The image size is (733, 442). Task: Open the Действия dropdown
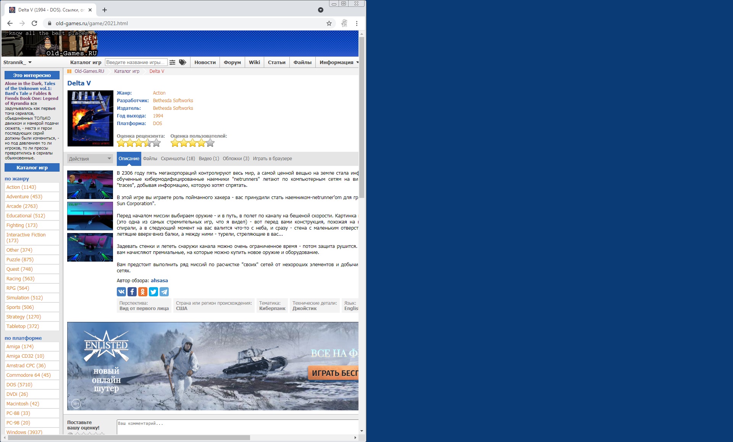tap(90, 159)
